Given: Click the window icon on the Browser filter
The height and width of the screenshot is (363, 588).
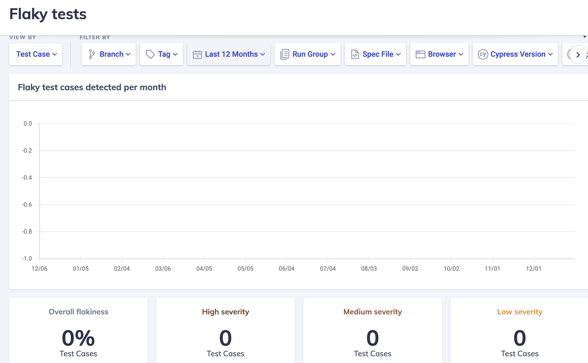Looking at the screenshot, I should 420,54.
